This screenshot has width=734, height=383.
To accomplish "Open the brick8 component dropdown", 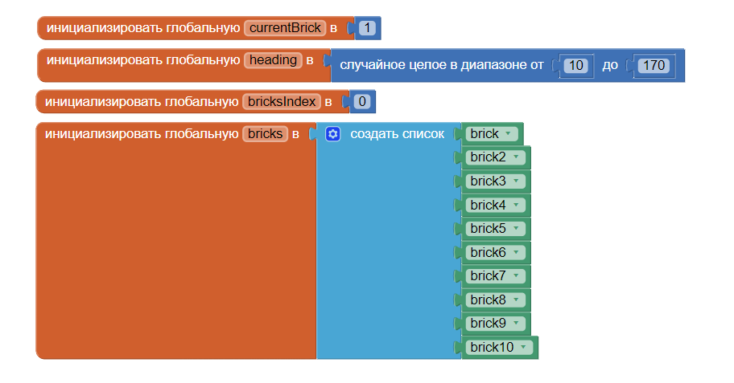I will click(x=514, y=299).
